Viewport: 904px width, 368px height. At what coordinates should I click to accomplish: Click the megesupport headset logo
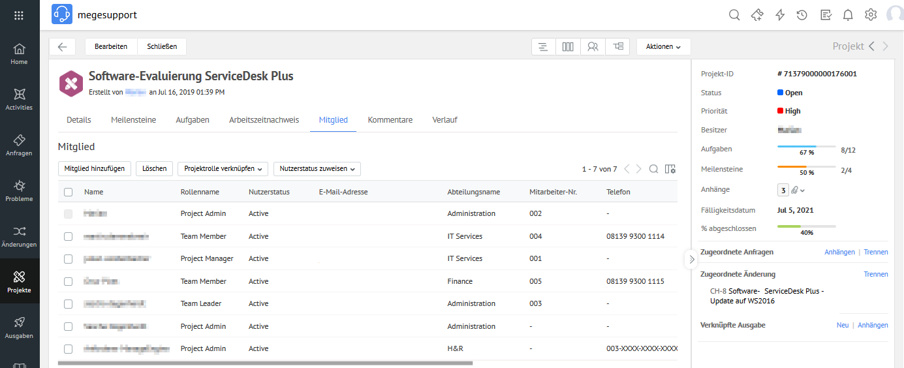point(62,14)
